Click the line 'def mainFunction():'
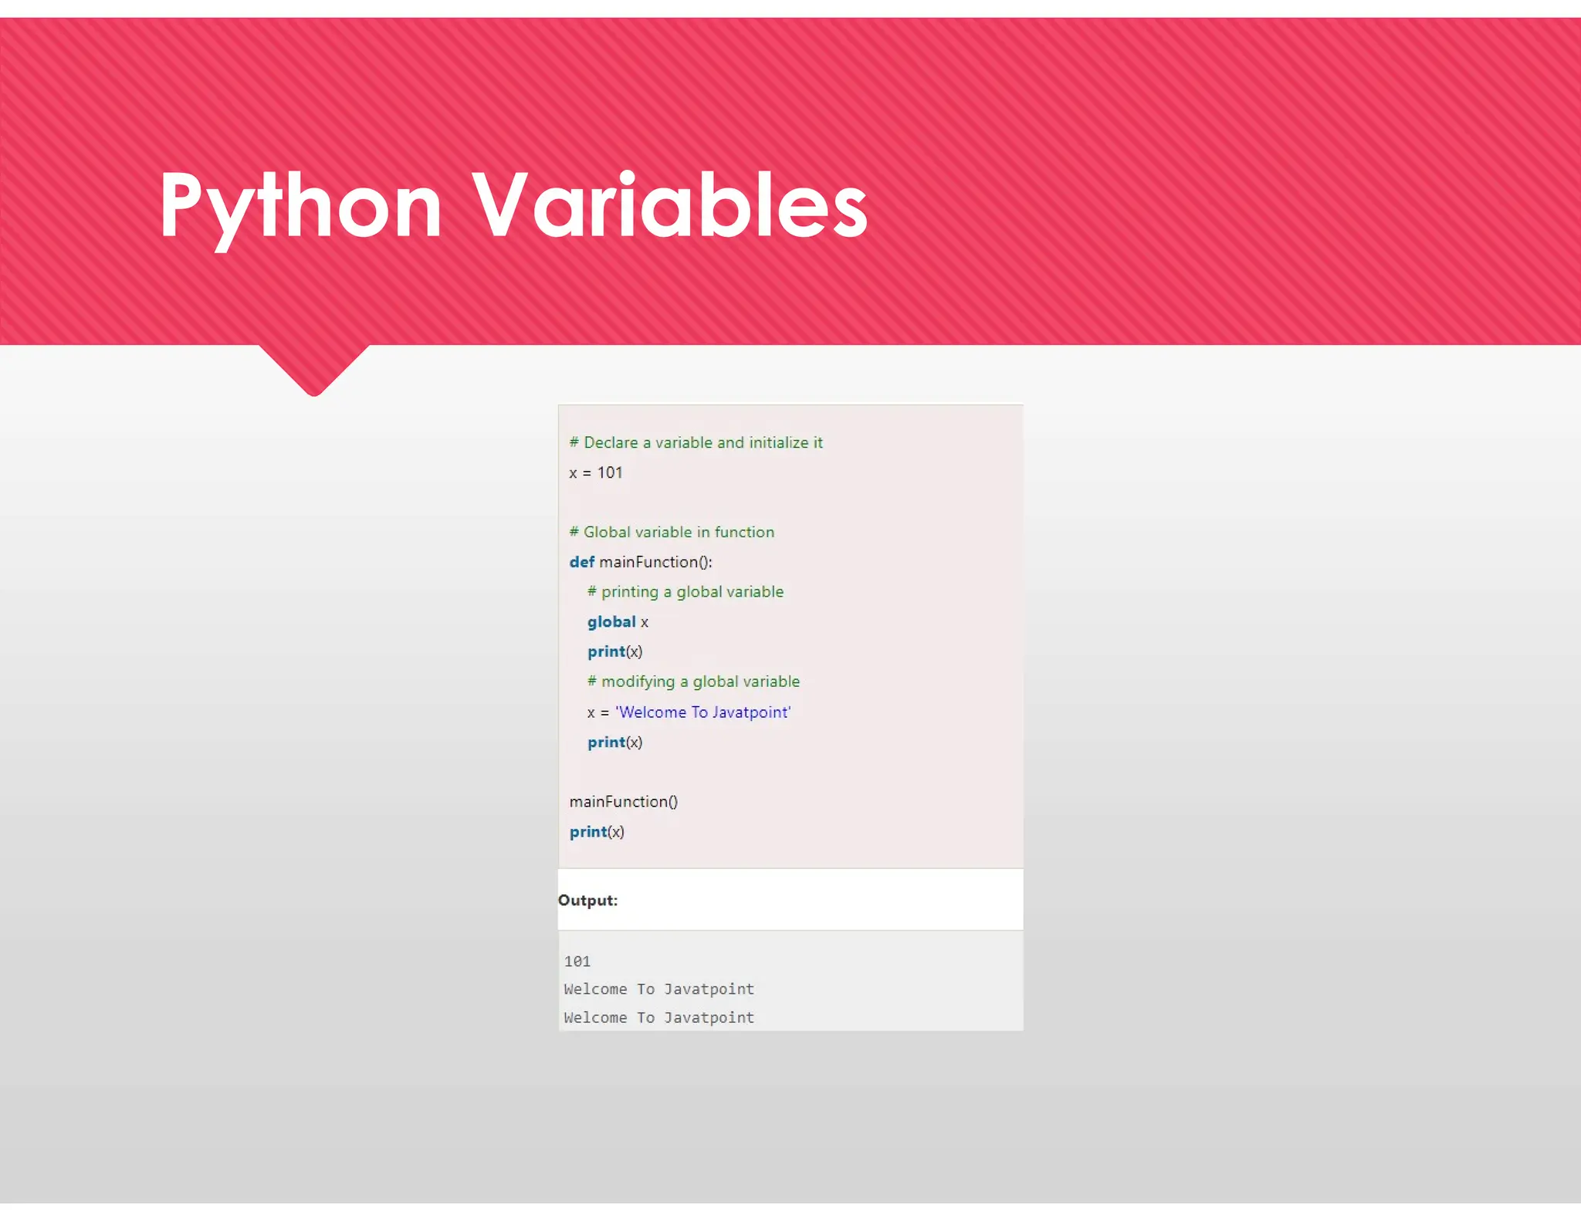Screen dimensions: 1581x1221 [641, 563]
